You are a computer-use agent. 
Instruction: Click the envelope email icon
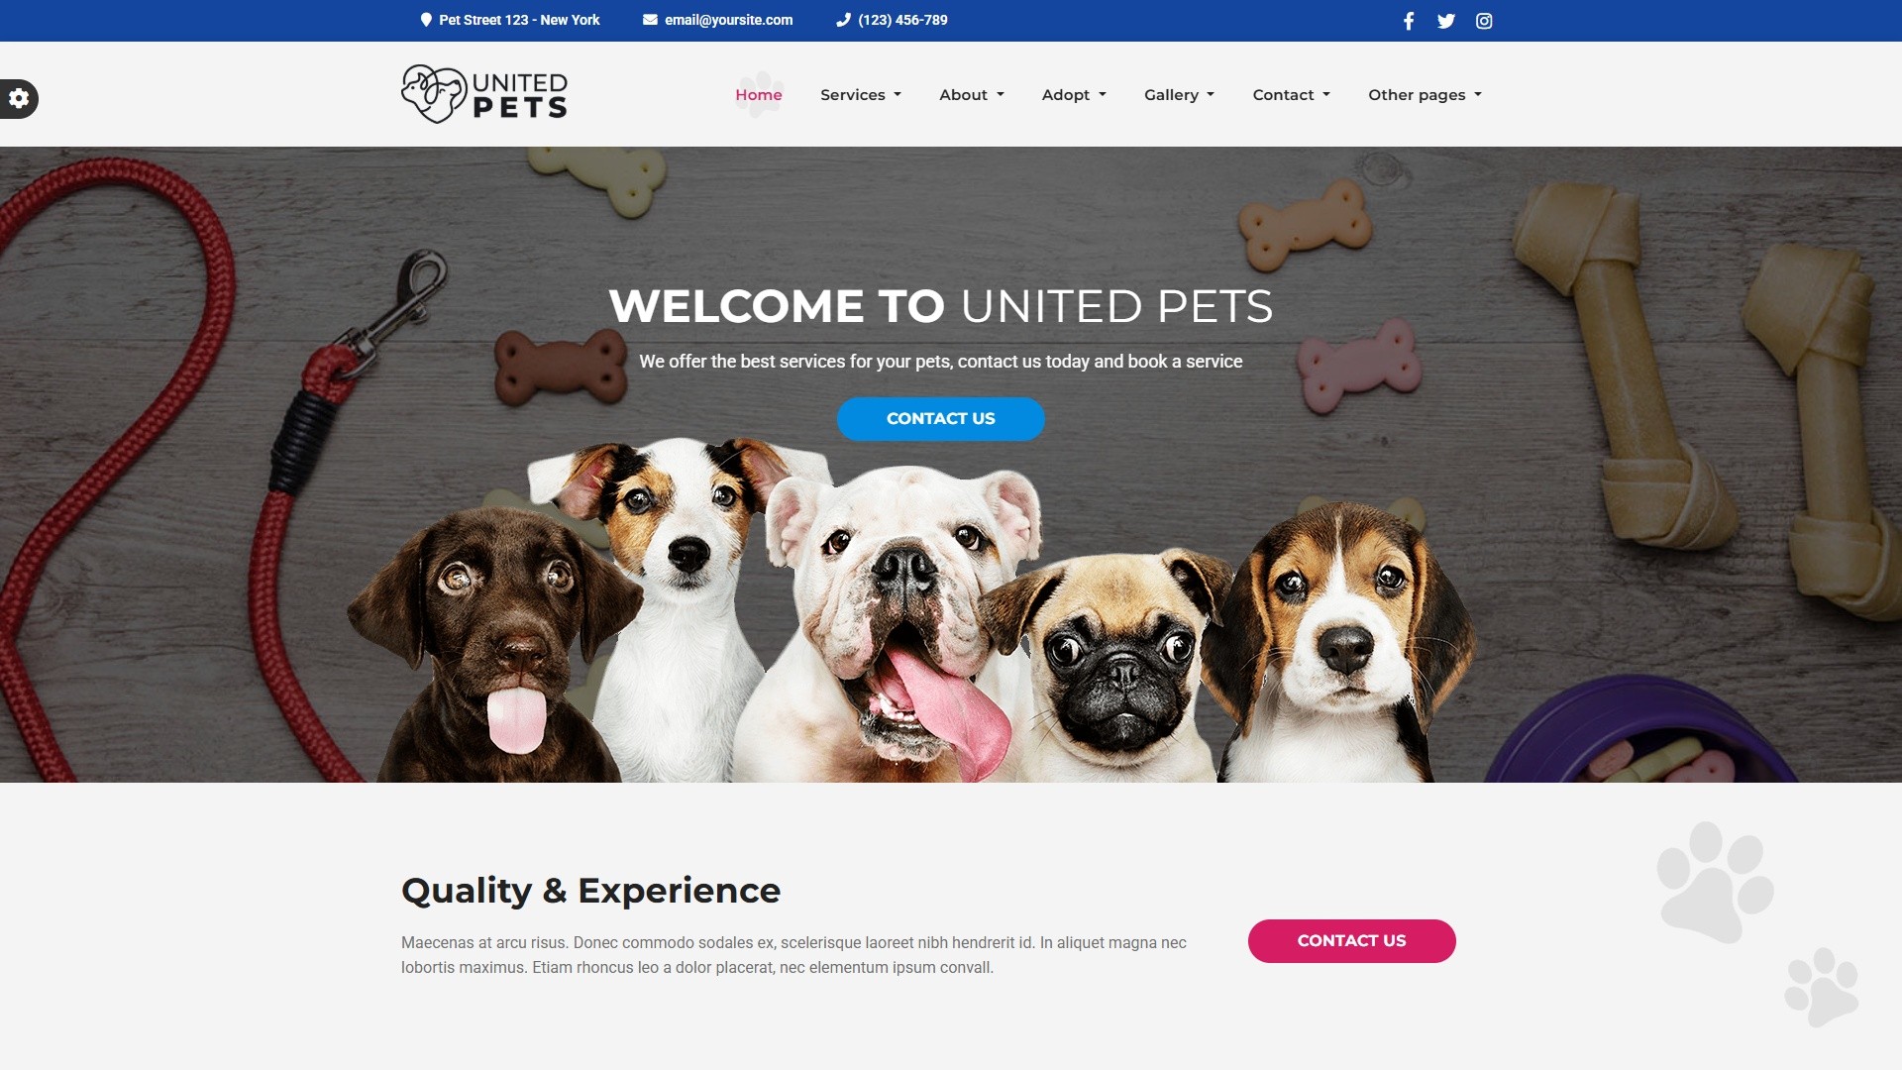(x=650, y=20)
